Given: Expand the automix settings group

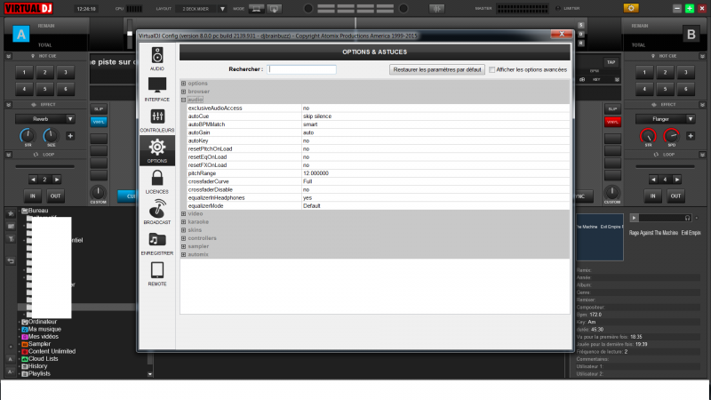Looking at the screenshot, I should [x=184, y=254].
